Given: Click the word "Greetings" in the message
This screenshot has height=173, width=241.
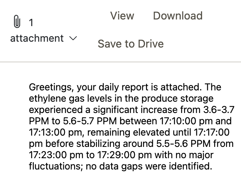Looking at the screenshot, I should pos(51,87).
